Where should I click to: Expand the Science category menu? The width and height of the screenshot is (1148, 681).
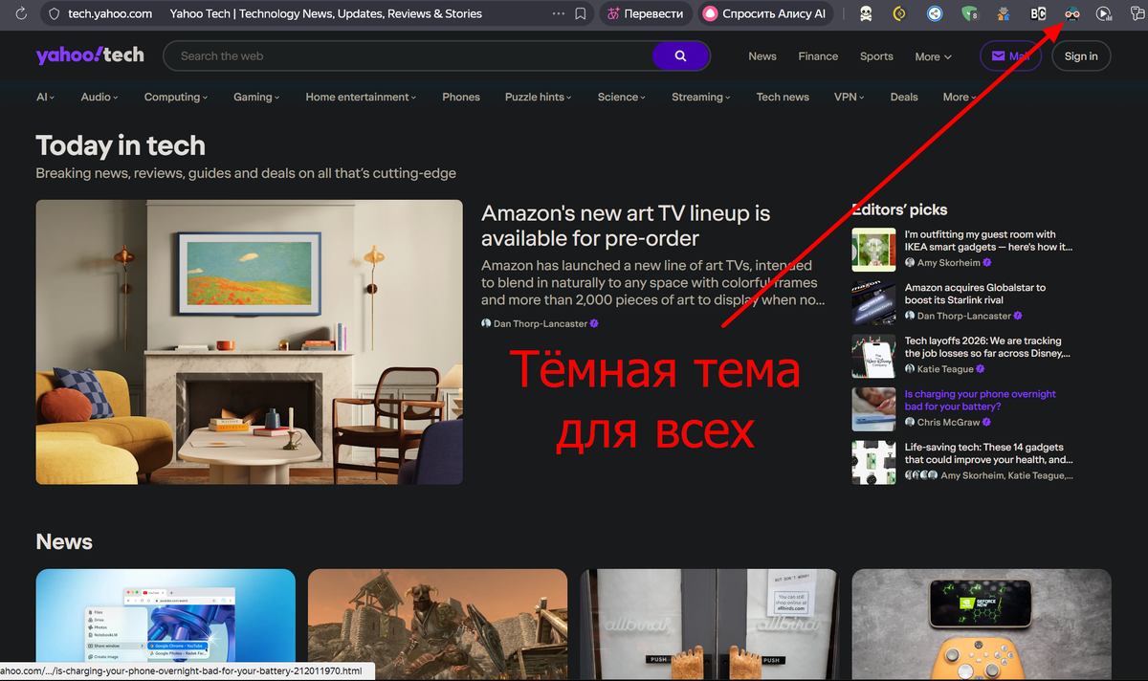pos(621,97)
